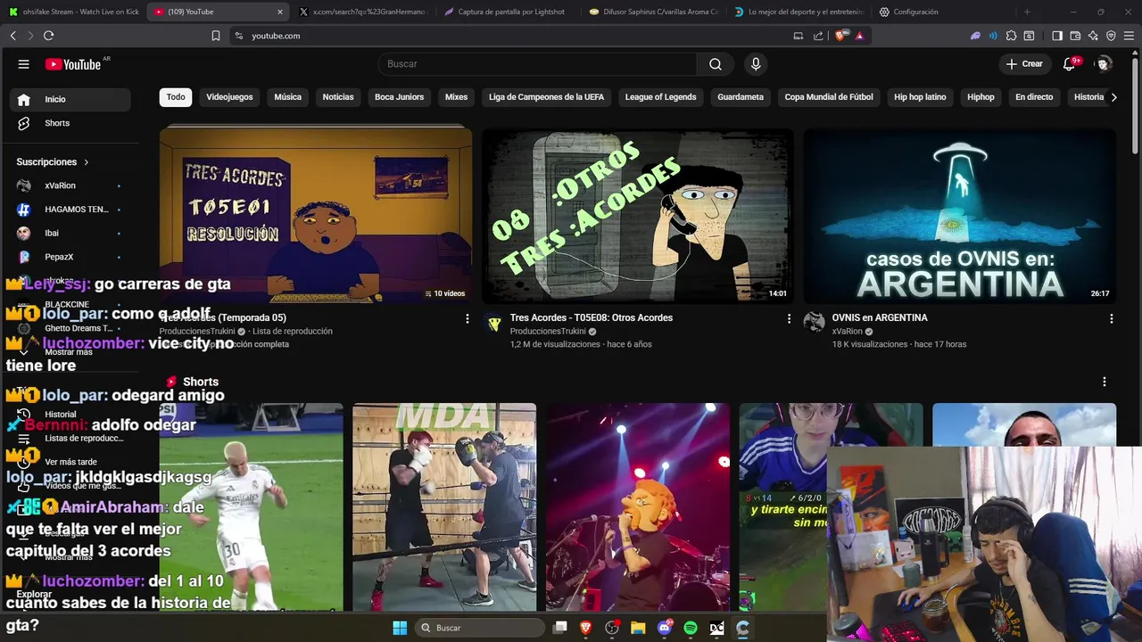Open browser extensions puzzle icon
Viewport: 1142px width, 642px height.
1011,36
